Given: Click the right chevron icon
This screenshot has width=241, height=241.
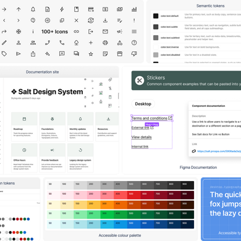Looking at the screenshot, I should (19, 20).
